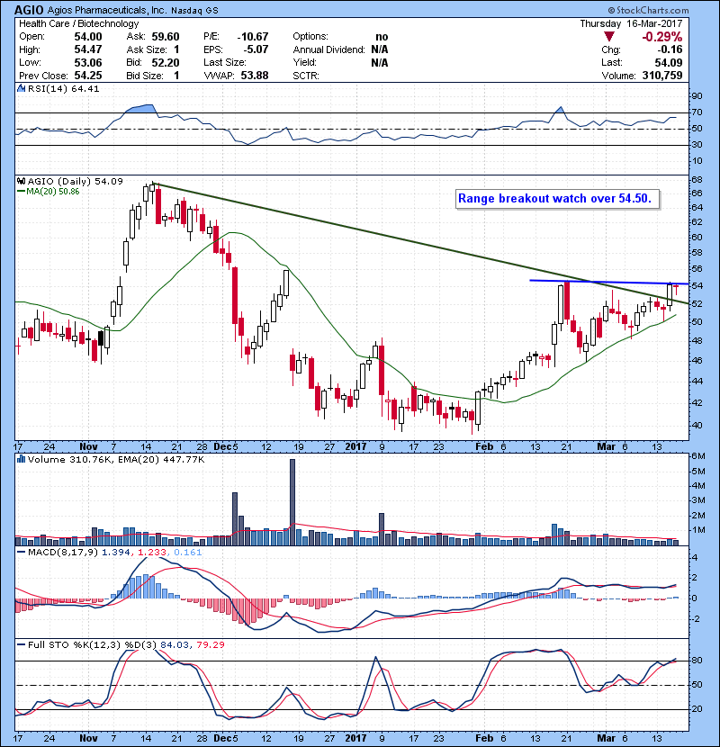Click the Annual Dividend label
The width and height of the screenshot is (720, 747).
[x=328, y=49]
